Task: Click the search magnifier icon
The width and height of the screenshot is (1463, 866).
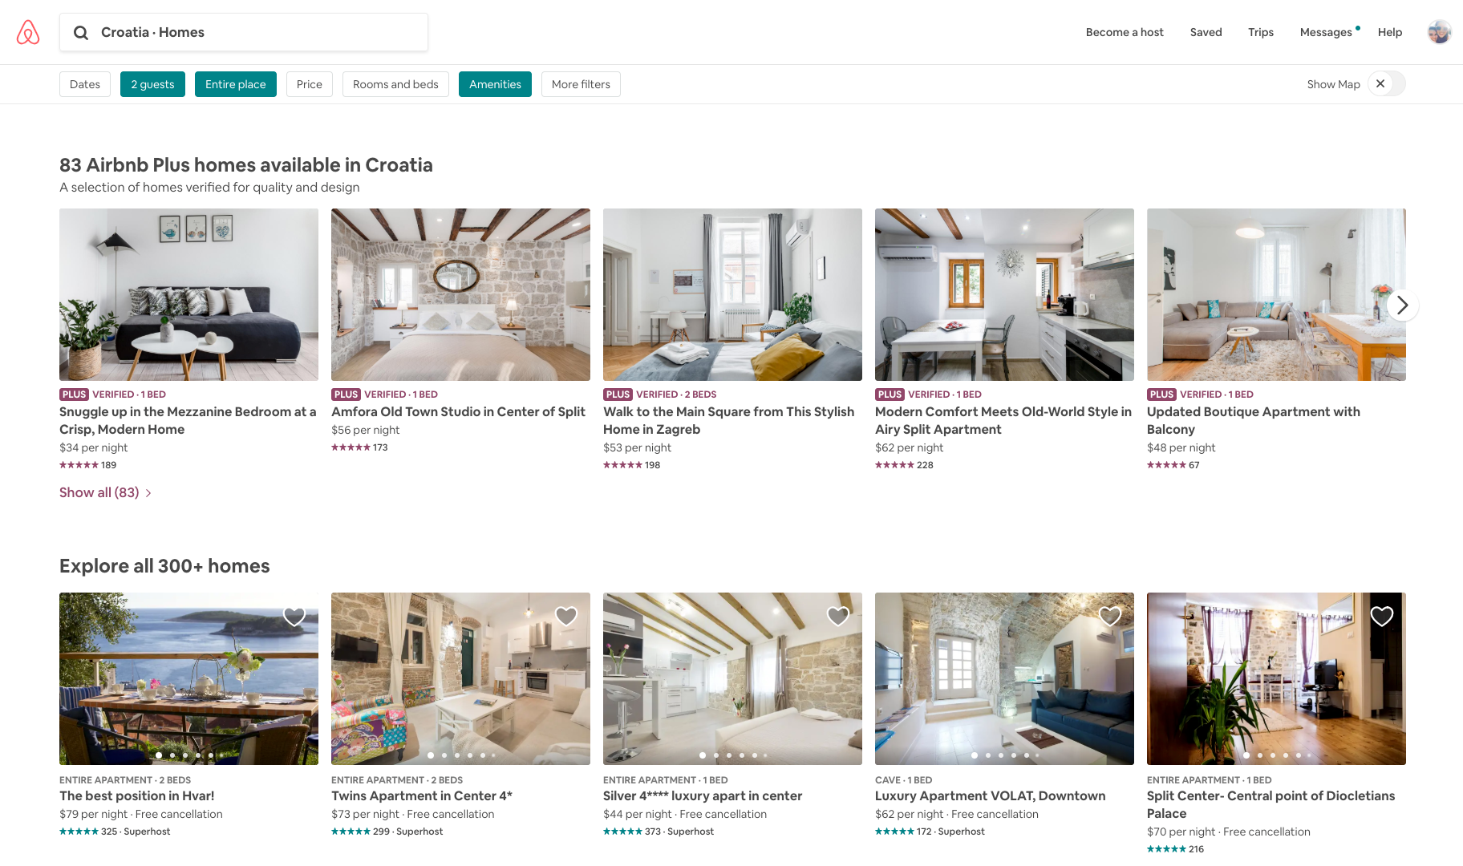Action: (x=81, y=33)
